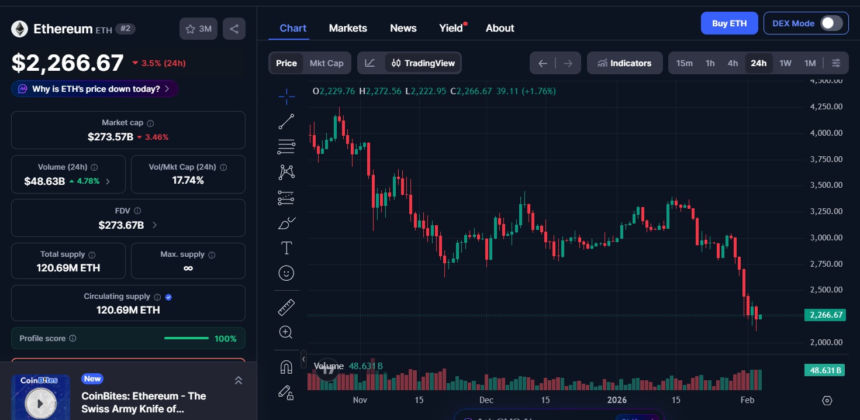Collapse the CoinBites news banner
Image resolution: width=860 pixels, height=420 pixels.
click(x=239, y=380)
